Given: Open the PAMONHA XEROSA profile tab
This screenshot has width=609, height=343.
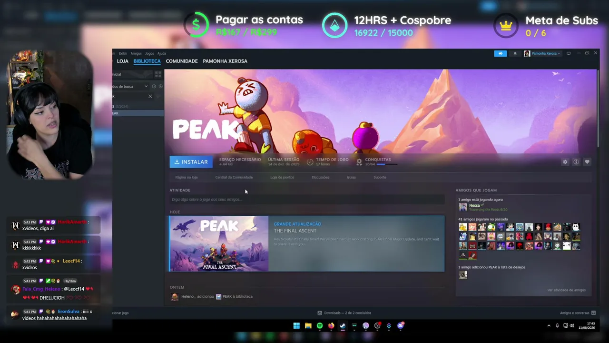Looking at the screenshot, I should (x=225, y=61).
